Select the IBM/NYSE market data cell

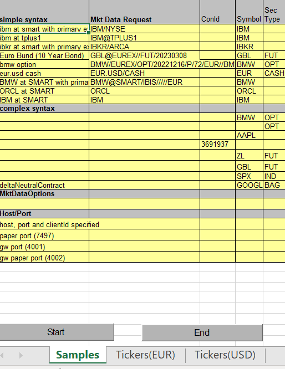[x=144, y=29]
